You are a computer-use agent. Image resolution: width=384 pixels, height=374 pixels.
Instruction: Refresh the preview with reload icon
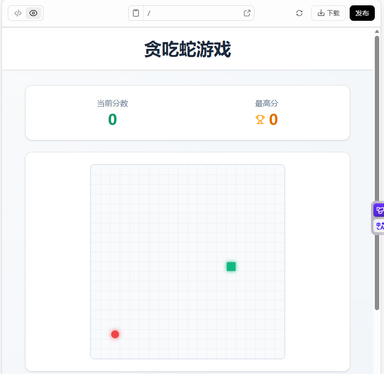(299, 13)
